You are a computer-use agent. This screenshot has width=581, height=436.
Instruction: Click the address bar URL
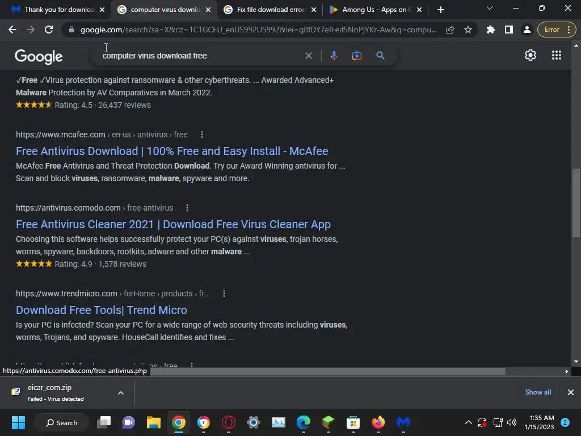(x=258, y=30)
